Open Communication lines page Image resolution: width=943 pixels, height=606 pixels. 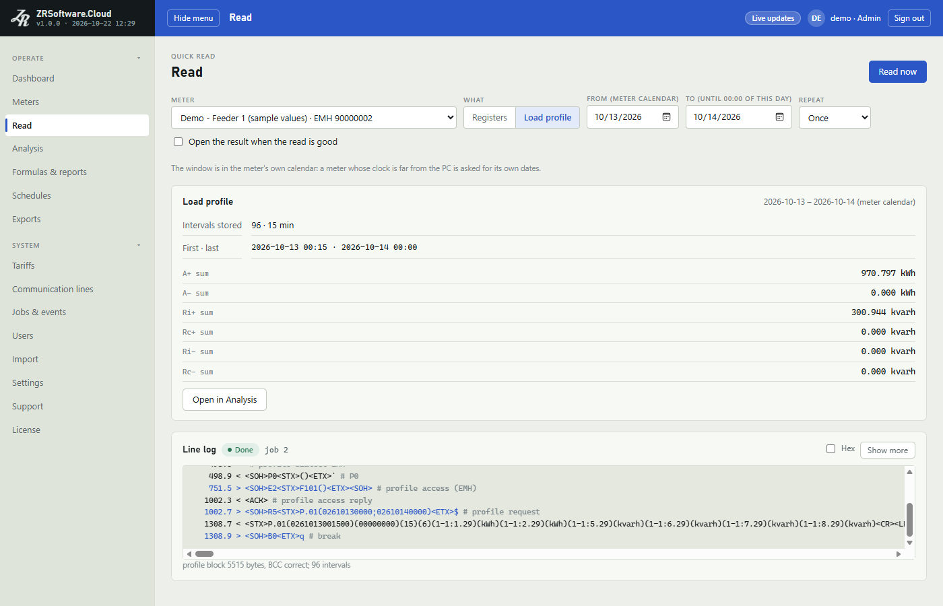click(77, 290)
